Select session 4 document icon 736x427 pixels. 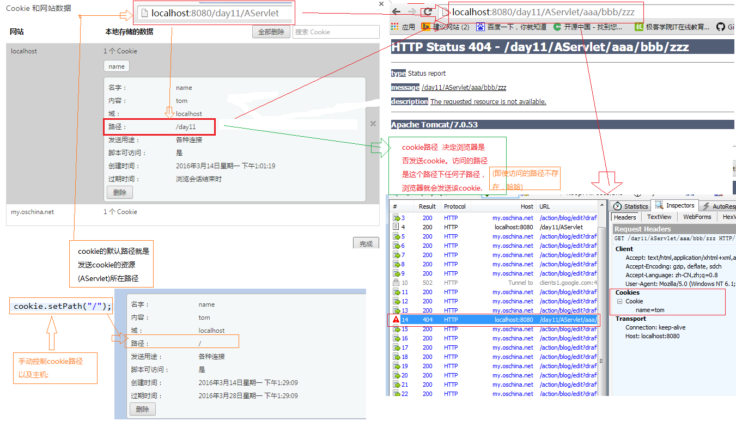(396, 227)
